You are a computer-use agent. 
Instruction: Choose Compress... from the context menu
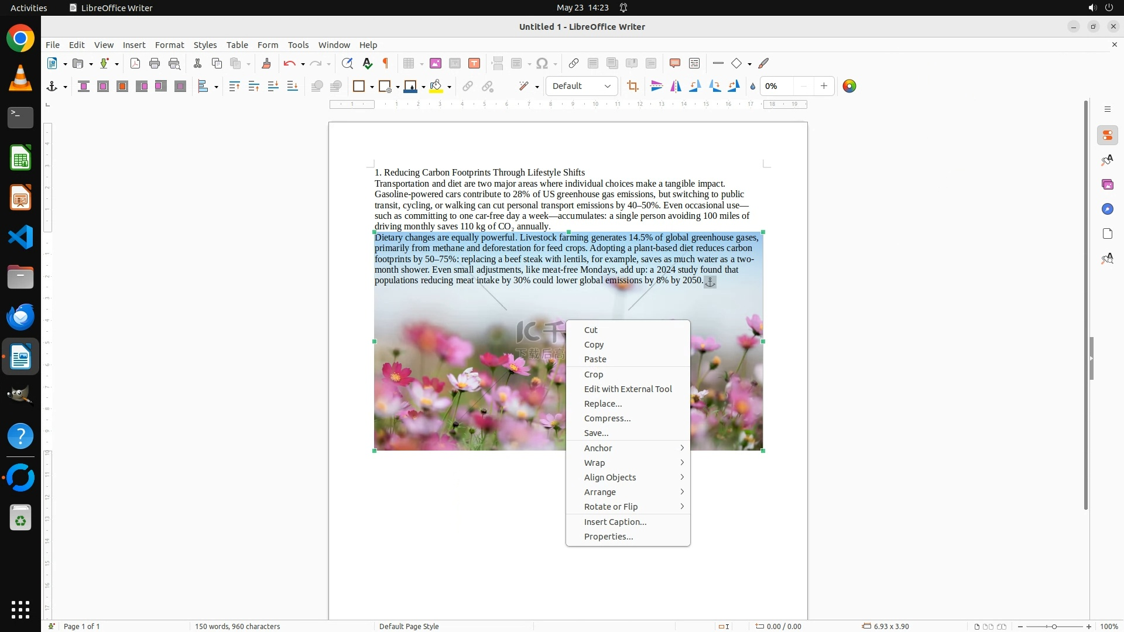pos(607,418)
